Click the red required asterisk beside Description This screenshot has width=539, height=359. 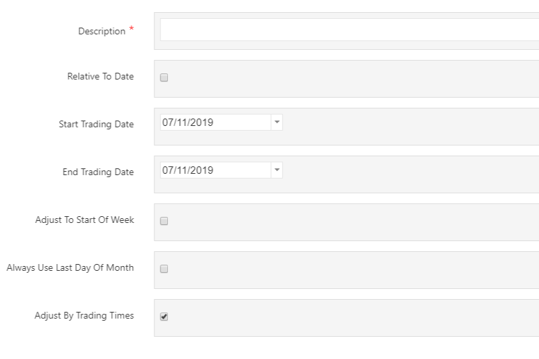132,29
